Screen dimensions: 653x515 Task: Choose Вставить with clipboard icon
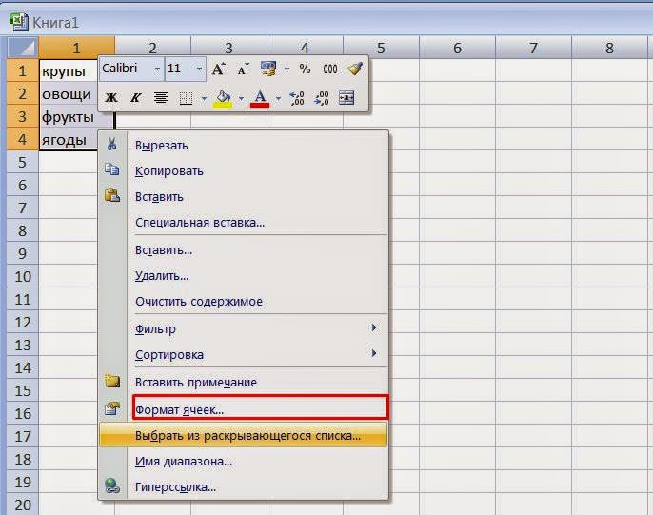[x=244, y=196]
